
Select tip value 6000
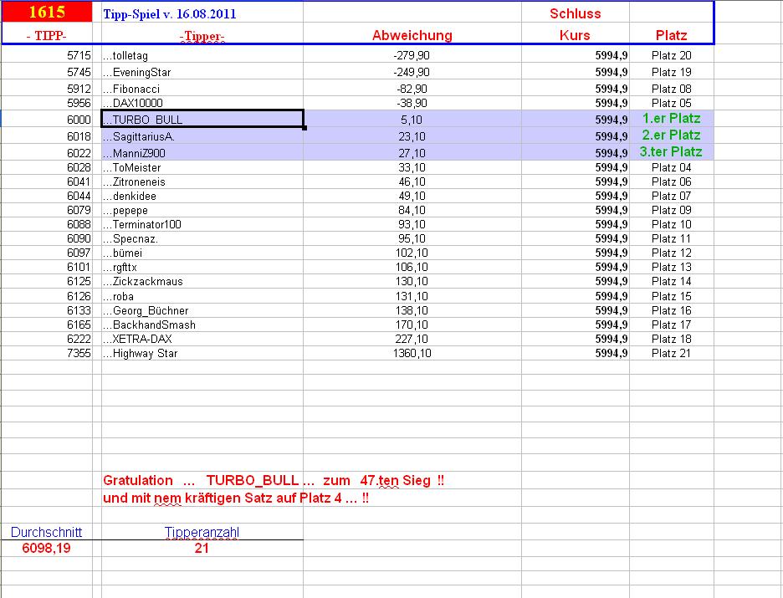pyautogui.click(x=79, y=120)
